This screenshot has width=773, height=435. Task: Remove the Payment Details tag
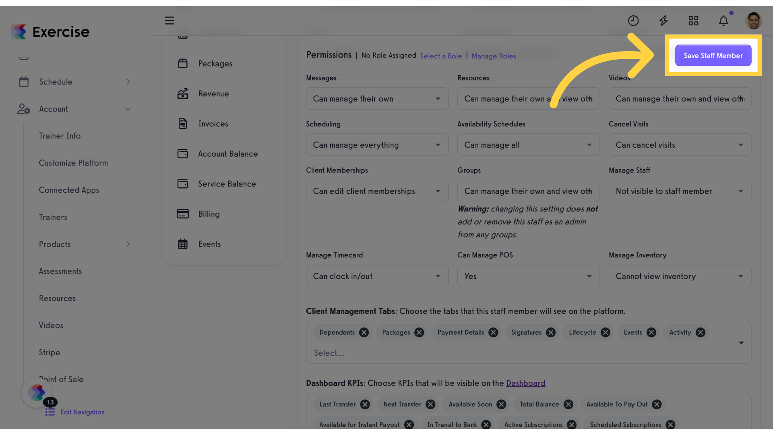493,332
